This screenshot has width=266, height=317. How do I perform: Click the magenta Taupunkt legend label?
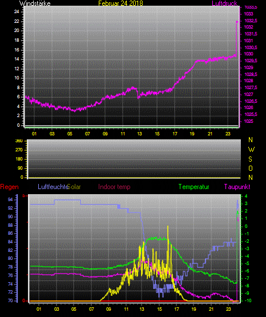237,187
